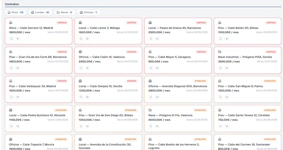Click bell icon on Calle Velázquez 34 card
This screenshot has height=150, width=283.
coord(11,97)
